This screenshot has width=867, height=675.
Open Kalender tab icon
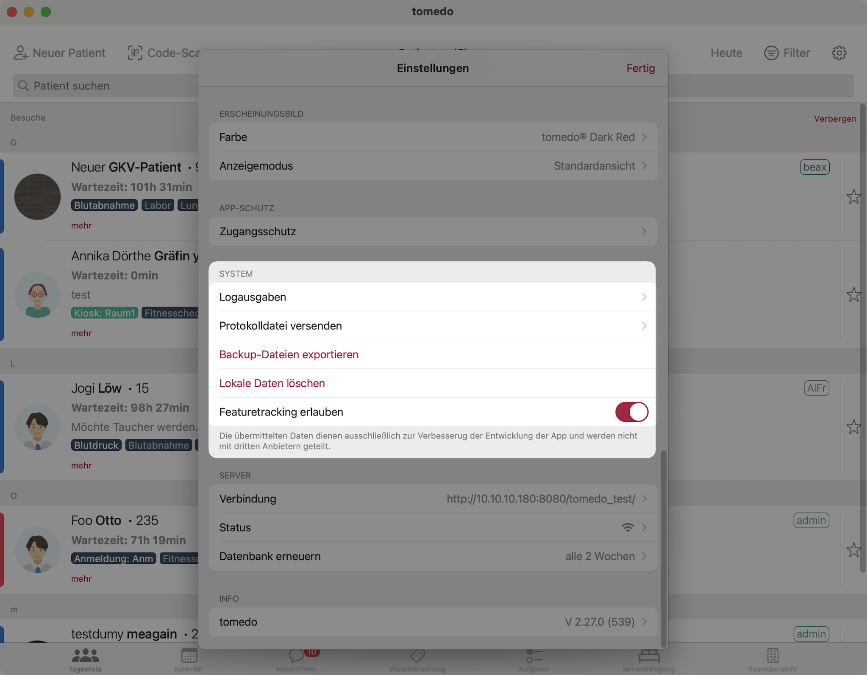click(x=189, y=655)
